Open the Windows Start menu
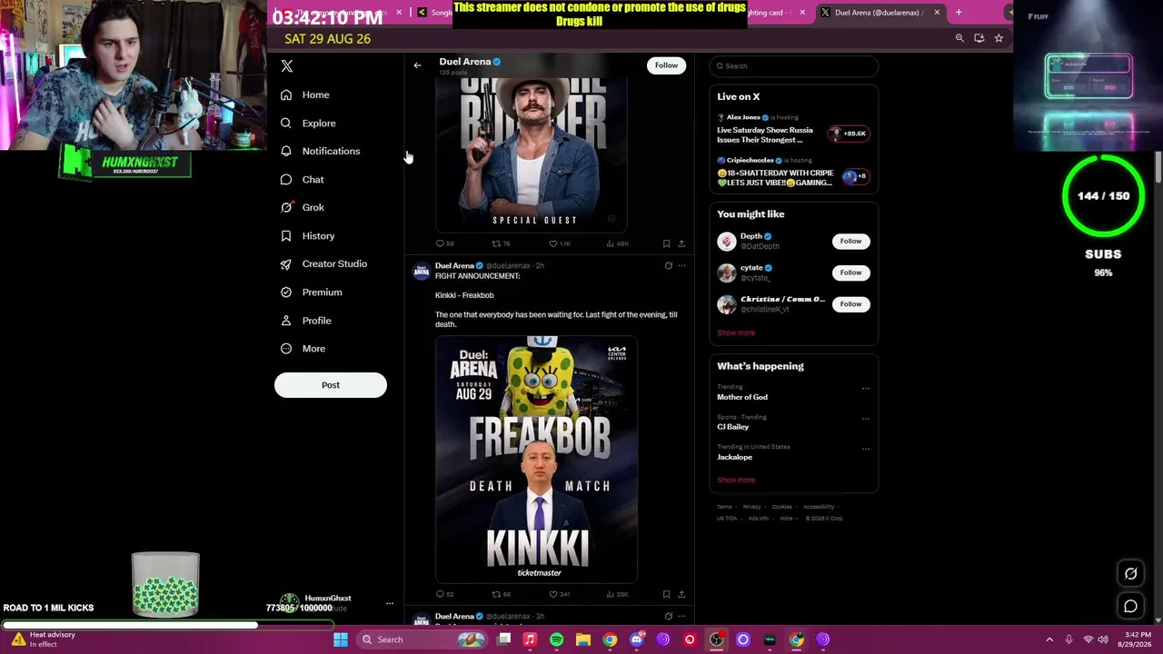1163x654 pixels. pos(341,639)
